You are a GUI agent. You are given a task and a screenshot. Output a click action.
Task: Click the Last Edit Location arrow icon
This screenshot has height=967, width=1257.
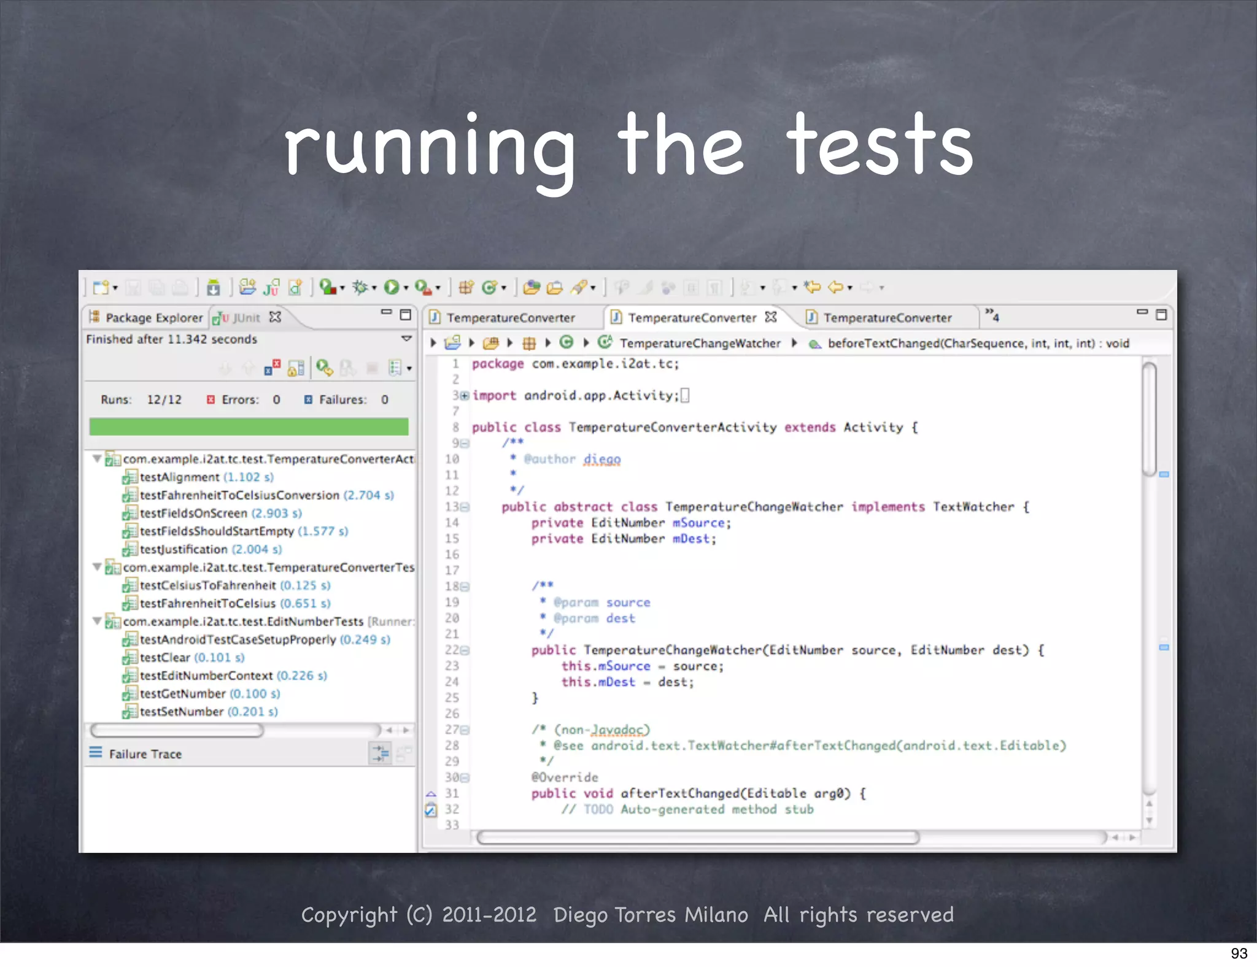coord(813,287)
